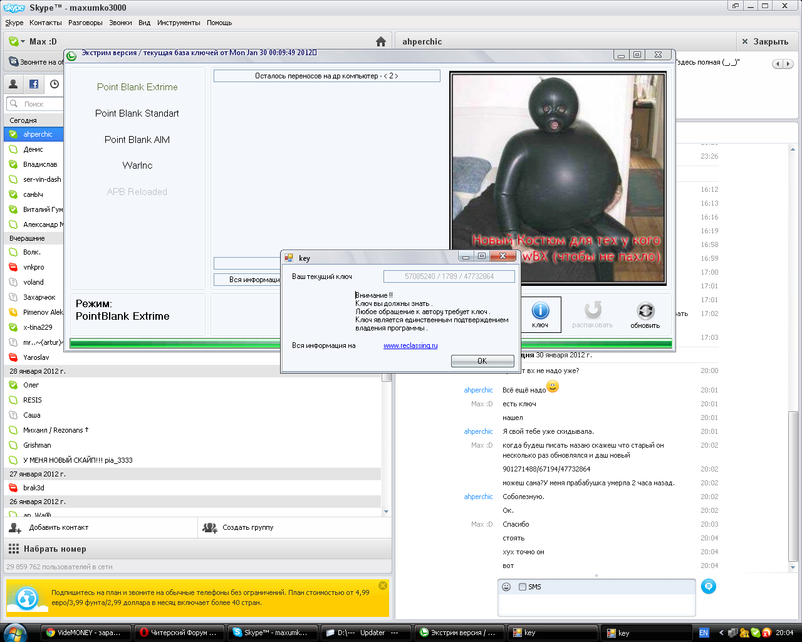Viewport: 802px width, 642px height.
Task: Click the orange tray icon with red X
Action: pos(766,633)
